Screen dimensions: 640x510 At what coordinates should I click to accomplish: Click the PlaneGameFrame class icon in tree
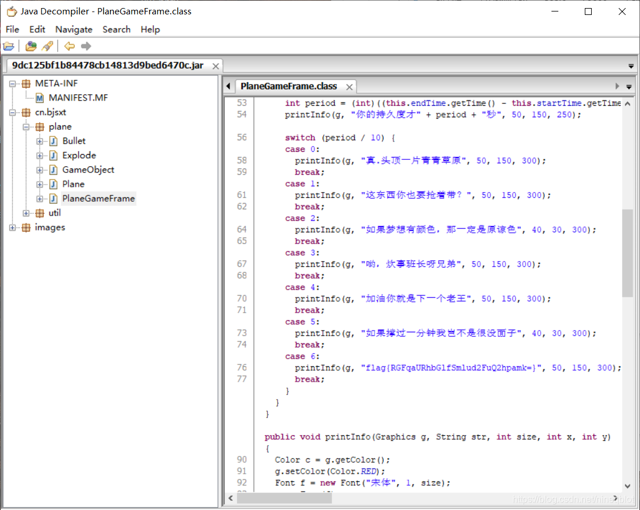(x=53, y=199)
